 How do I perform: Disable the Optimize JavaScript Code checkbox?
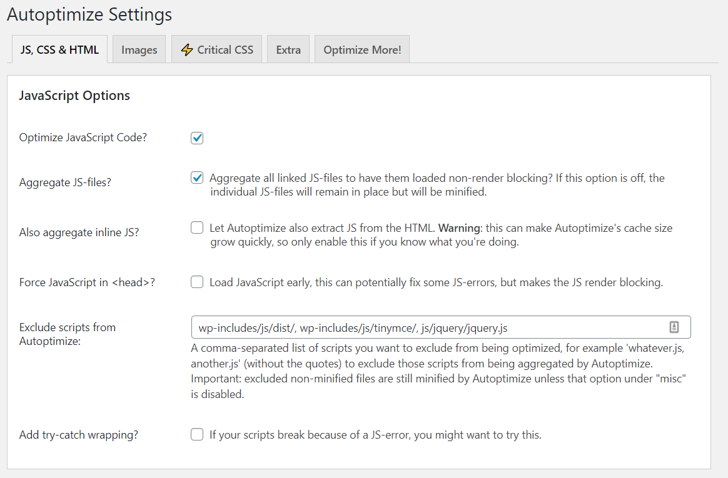(x=197, y=138)
